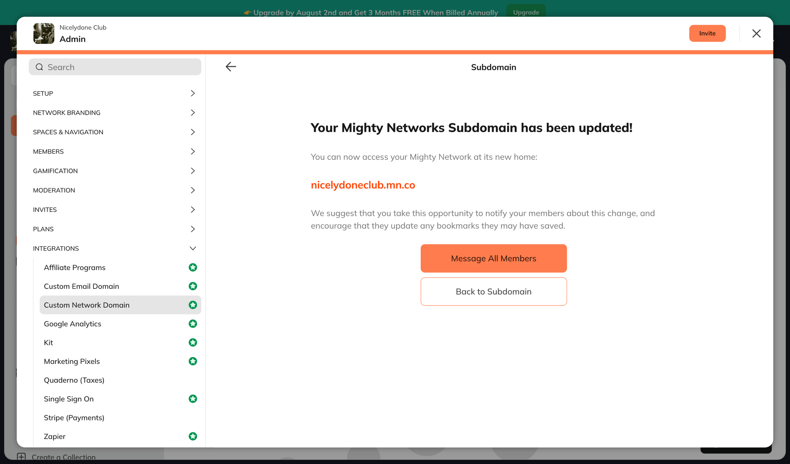Click the NETWORK BRANDING section label
Image resolution: width=790 pixels, height=464 pixels.
(67, 113)
